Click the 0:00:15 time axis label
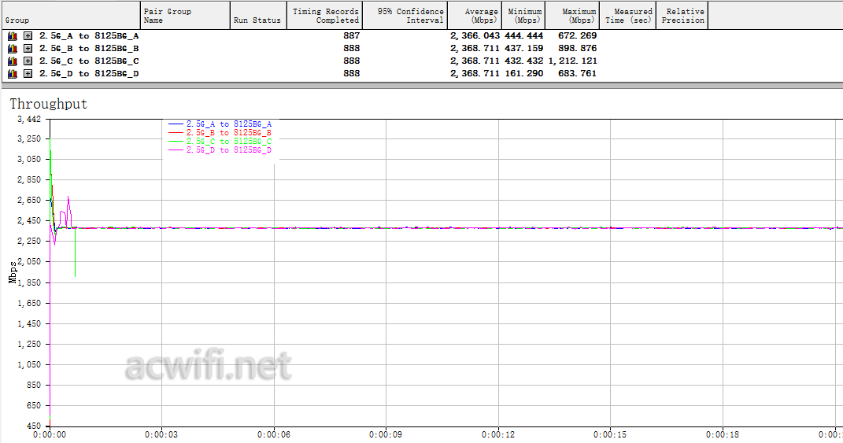The image size is (843, 443). tap(610, 434)
